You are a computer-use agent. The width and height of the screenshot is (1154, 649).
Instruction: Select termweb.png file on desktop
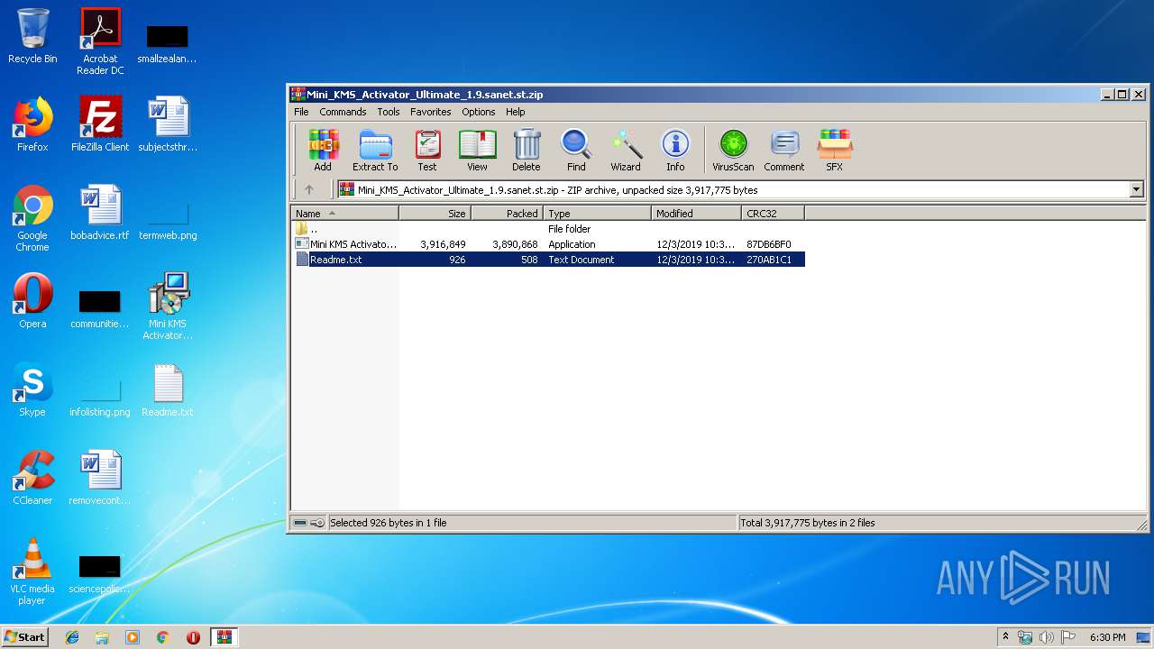pyautogui.click(x=168, y=220)
